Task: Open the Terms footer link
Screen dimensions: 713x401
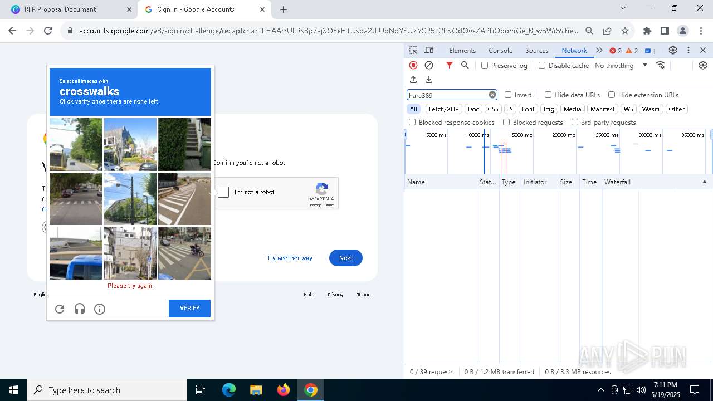Action: click(364, 295)
